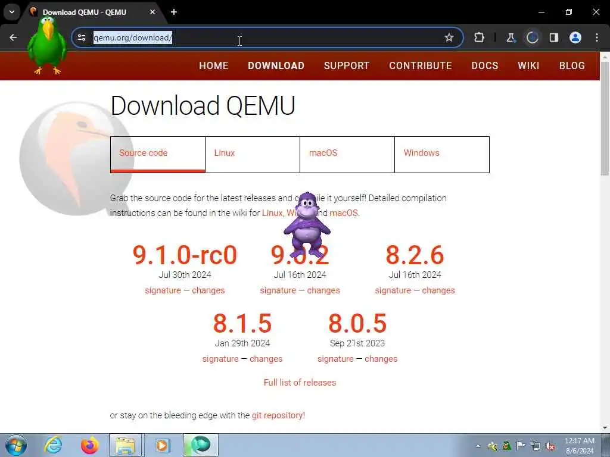
Task: Download version 8.2.6 source
Action: click(415, 255)
